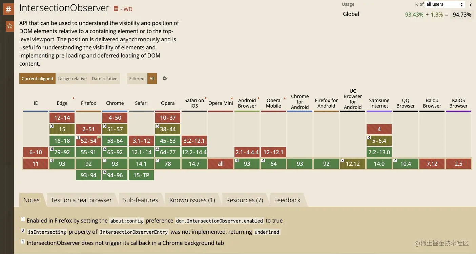Switch to Usage relative view

pos(73,78)
